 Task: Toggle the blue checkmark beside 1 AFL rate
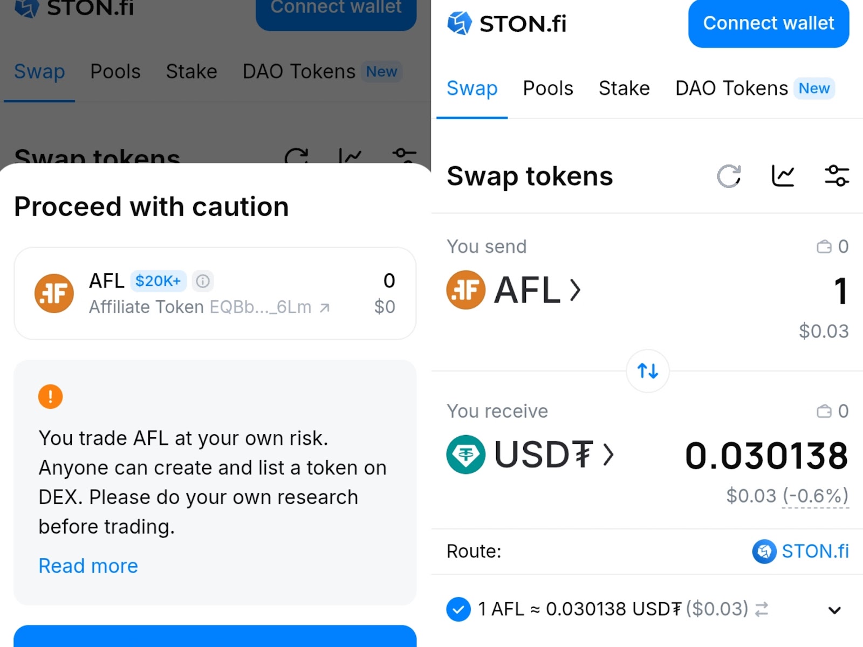[458, 609]
